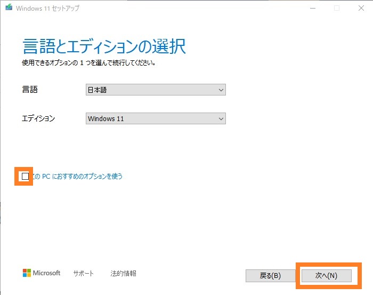
Task: Click the Windows 11 Setup app icon
Action: (9, 7)
